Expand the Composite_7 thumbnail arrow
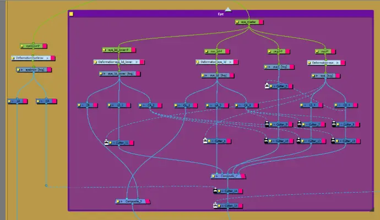This screenshot has width=380, height=220. [x=217, y=176]
